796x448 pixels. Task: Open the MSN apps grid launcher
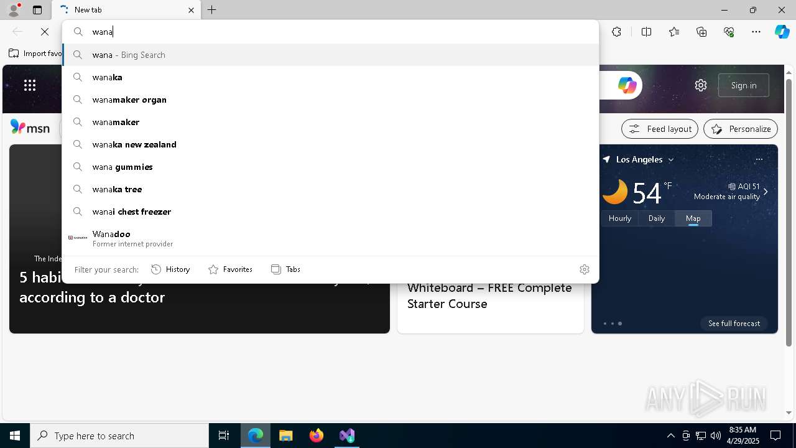tap(30, 85)
